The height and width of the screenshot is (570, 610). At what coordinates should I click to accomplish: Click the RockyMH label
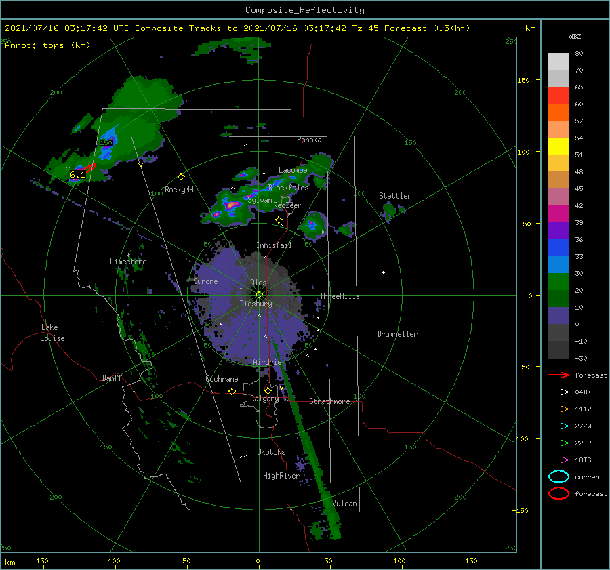pos(179,190)
